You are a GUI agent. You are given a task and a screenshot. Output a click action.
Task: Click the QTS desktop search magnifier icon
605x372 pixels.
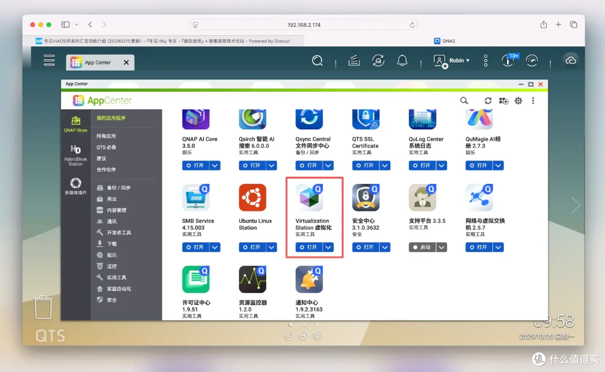click(317, 60)
